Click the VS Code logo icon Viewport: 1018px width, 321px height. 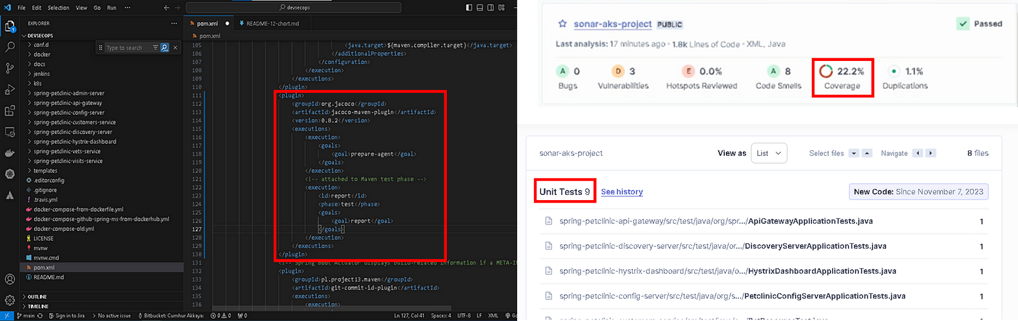point(7,8)
